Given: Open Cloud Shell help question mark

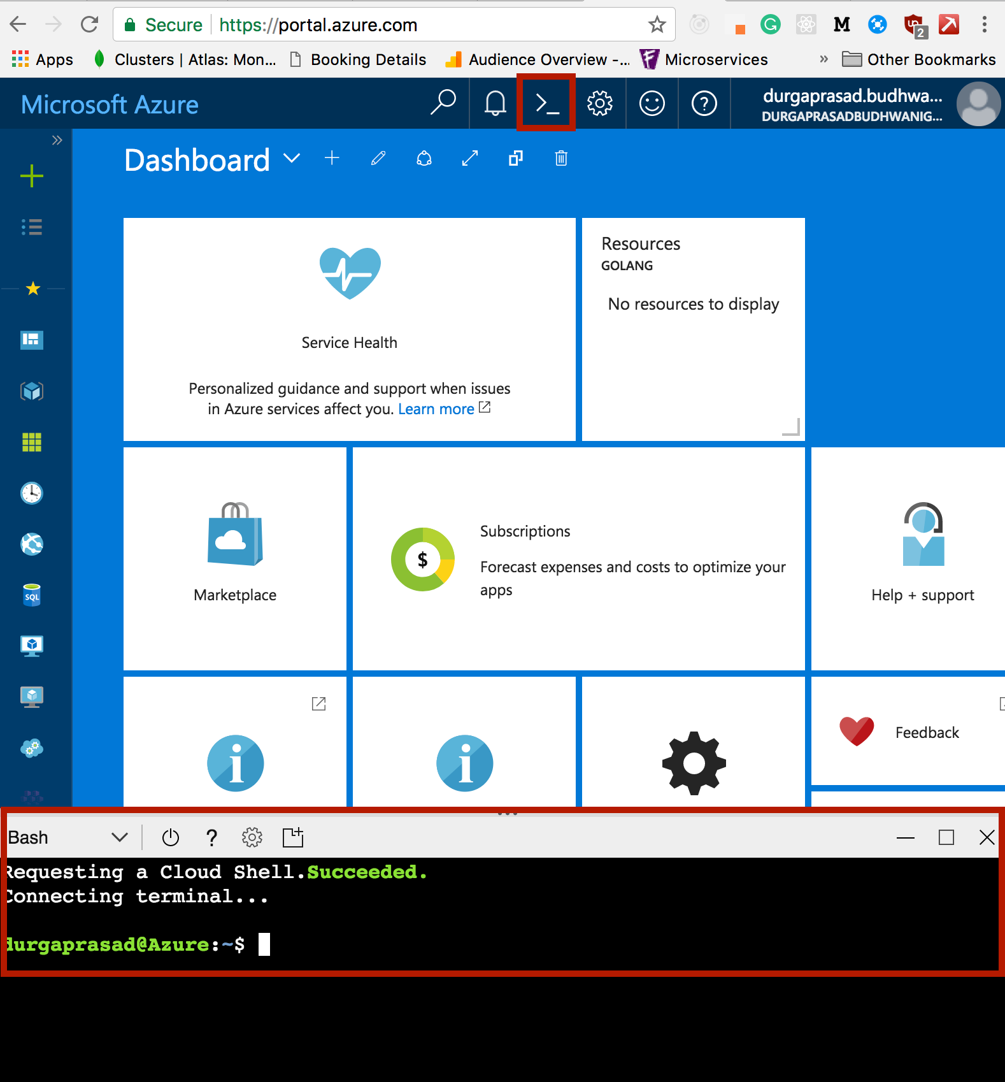Looking at the screenshot, I should click(x=212, y=837).
